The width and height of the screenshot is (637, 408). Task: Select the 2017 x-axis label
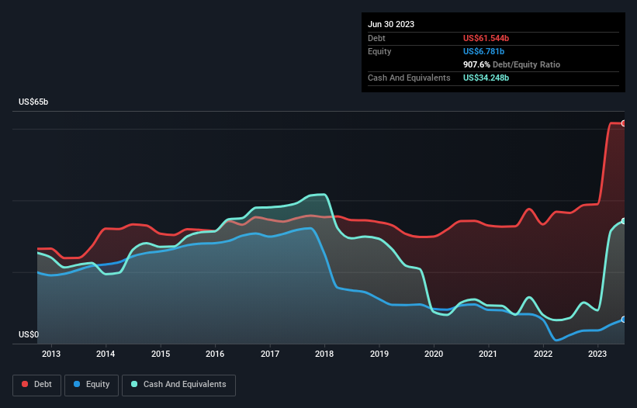point(270,354)
